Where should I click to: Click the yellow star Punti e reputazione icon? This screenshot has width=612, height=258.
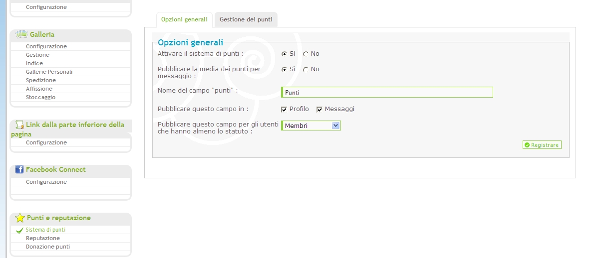click(20, 218)
